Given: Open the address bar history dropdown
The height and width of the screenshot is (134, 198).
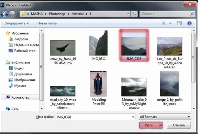Looking at the screenshot, I should (x=128, y=14).
